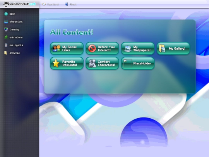
Task: Go back using the back sidebar link
Action: [12, 14]
